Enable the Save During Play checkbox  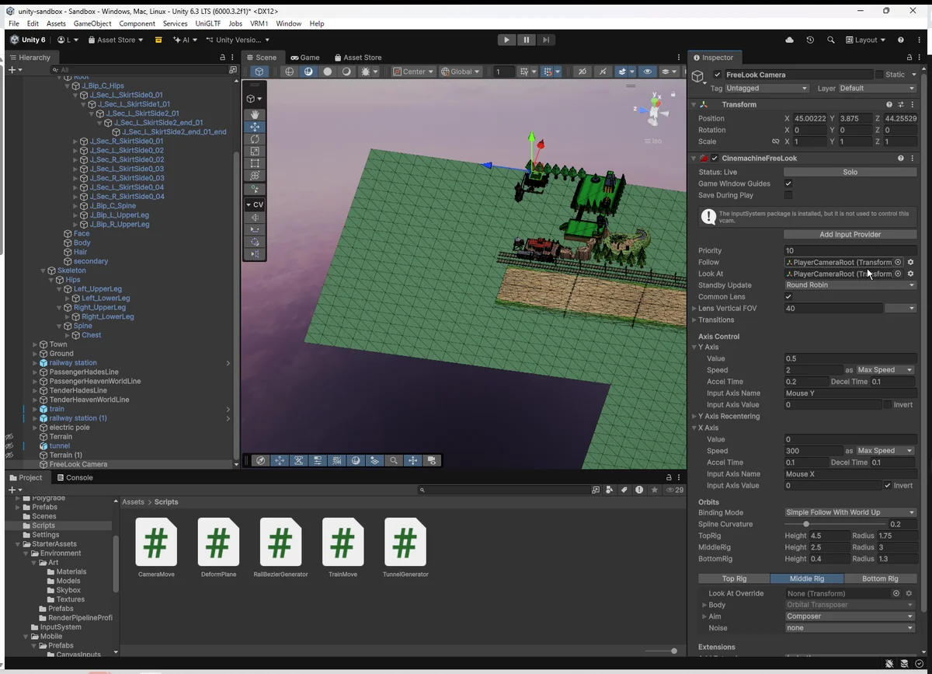click(788, 195)
